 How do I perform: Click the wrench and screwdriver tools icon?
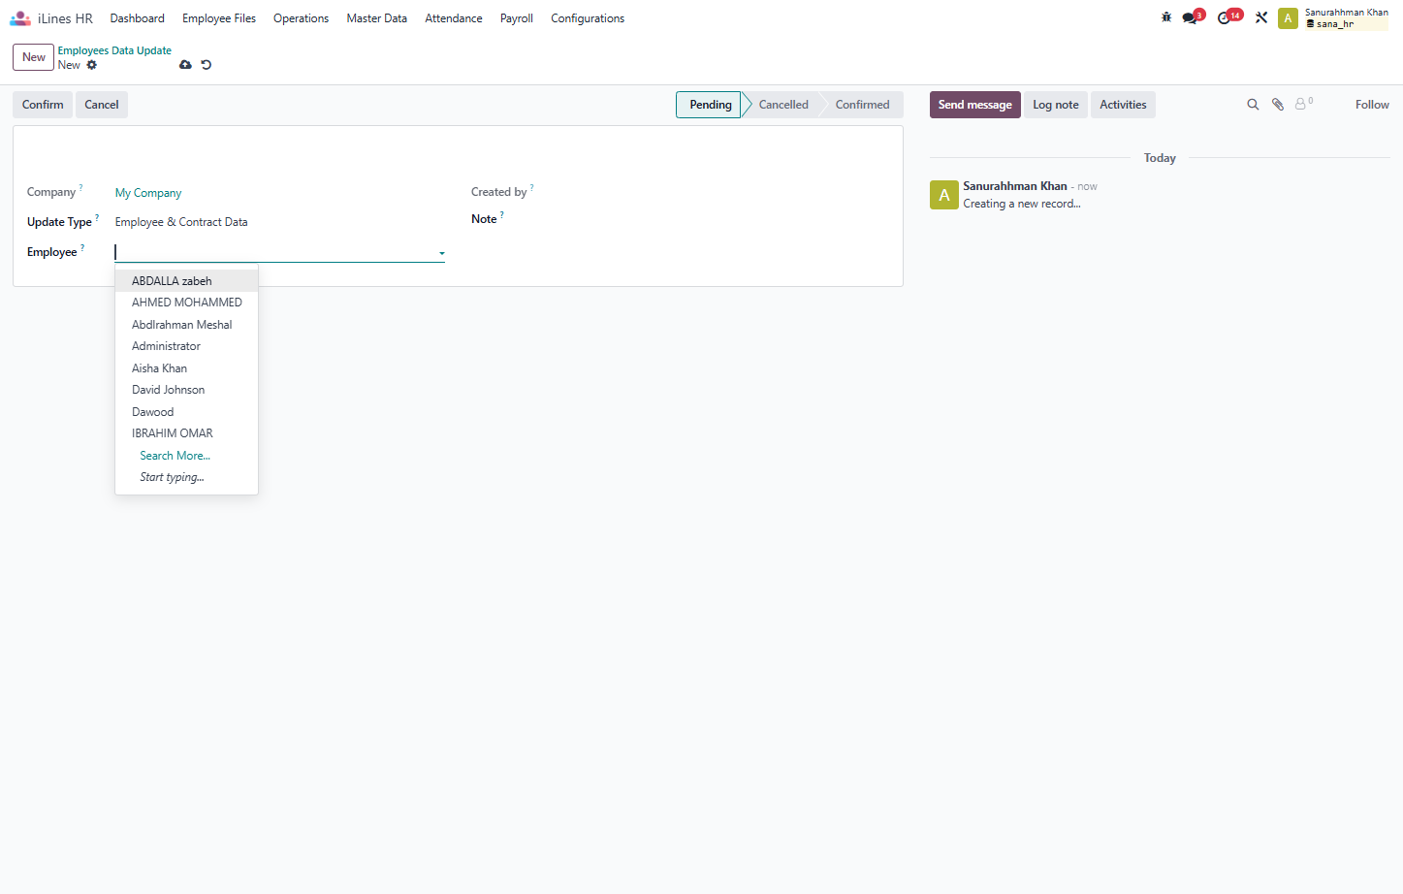point(1261,17)
